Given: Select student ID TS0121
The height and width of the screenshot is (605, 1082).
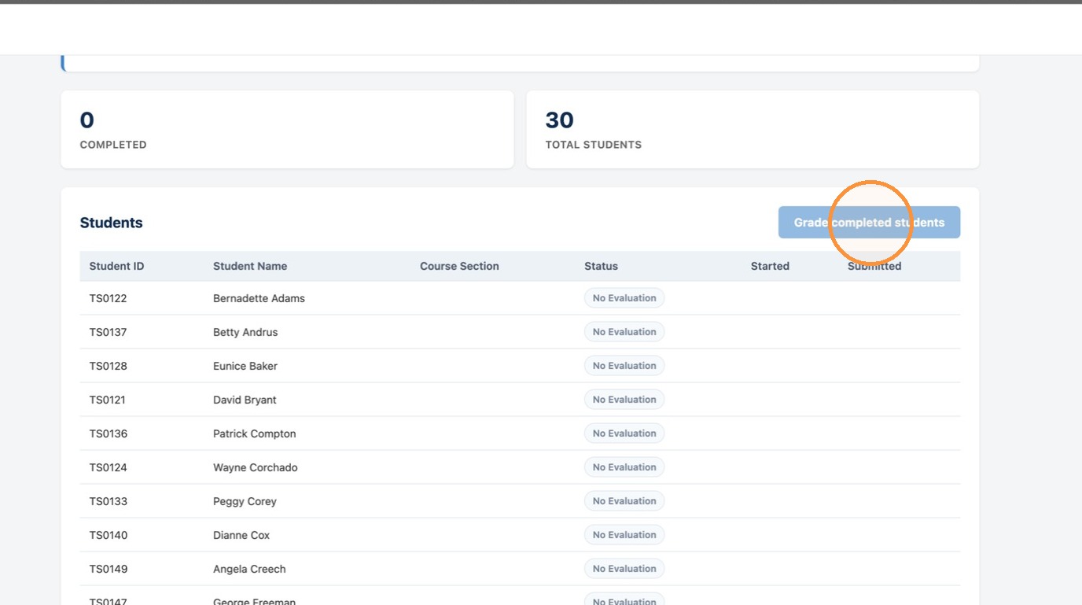Looking at the screenshot, I should (x=108, y=400).
